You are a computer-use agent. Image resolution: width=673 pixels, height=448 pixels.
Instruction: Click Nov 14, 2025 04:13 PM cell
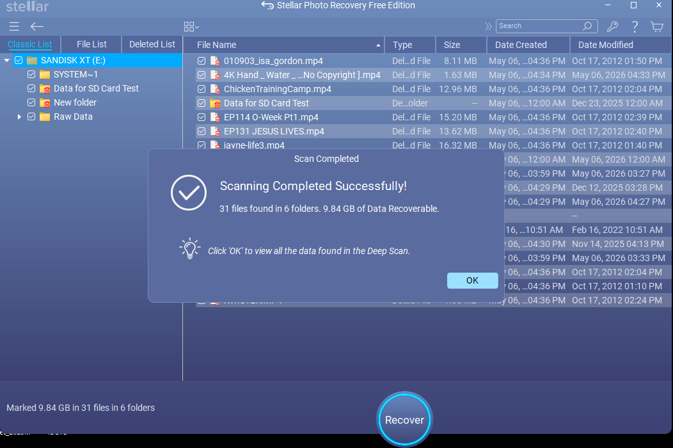pyautogui.click(x=617, y=244)
